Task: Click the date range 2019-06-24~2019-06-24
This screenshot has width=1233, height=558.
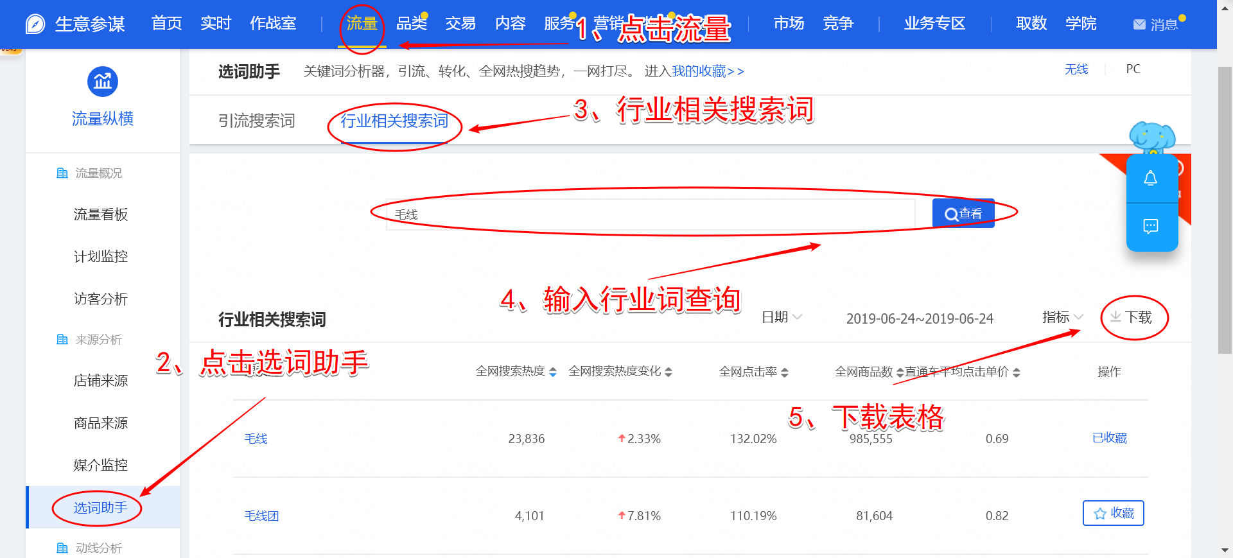Action: [x=920, y=318]
